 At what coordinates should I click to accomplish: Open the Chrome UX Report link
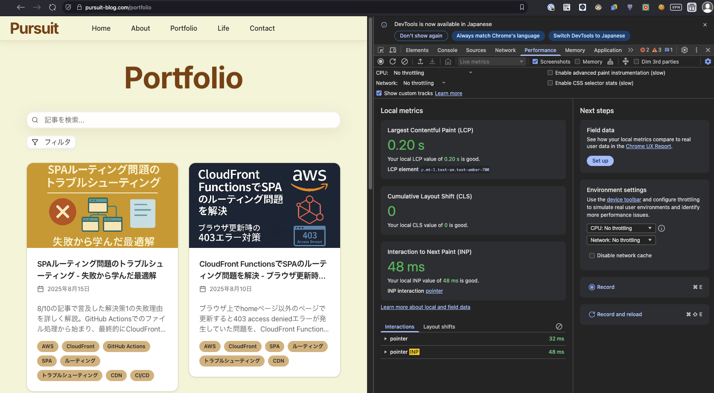[648, 146]
